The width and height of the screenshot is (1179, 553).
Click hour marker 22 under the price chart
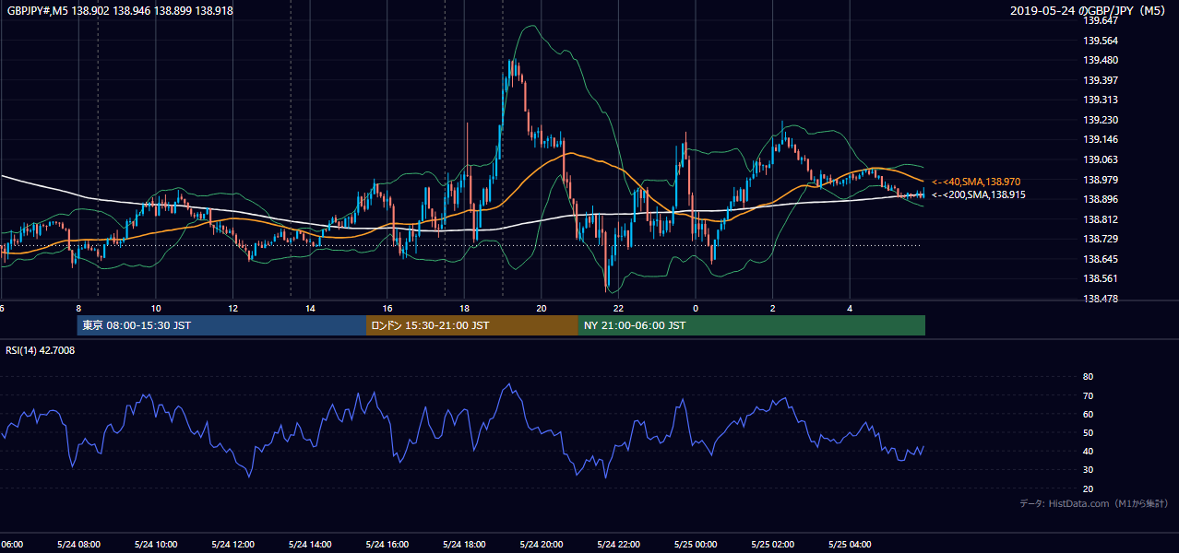(619, 309)
